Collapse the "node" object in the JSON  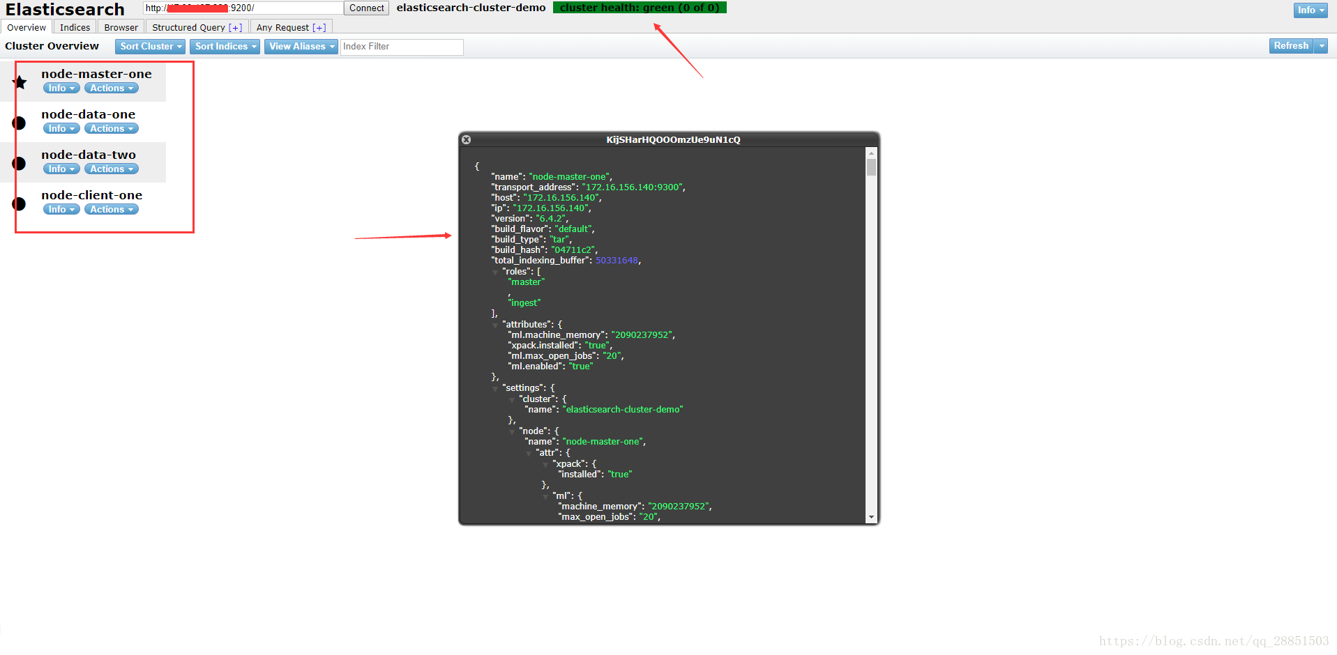pyautogui.click(x=512, y=431)
